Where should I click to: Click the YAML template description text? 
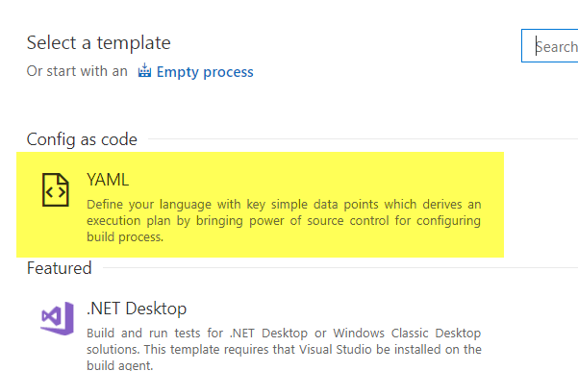284,220
